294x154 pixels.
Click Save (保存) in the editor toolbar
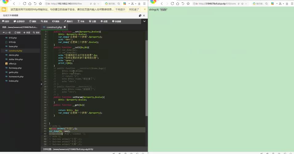pyautogui.click(x=6, y=21)
